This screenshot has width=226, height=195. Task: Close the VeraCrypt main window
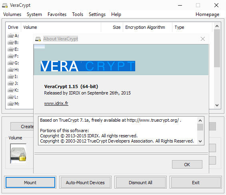216,6
